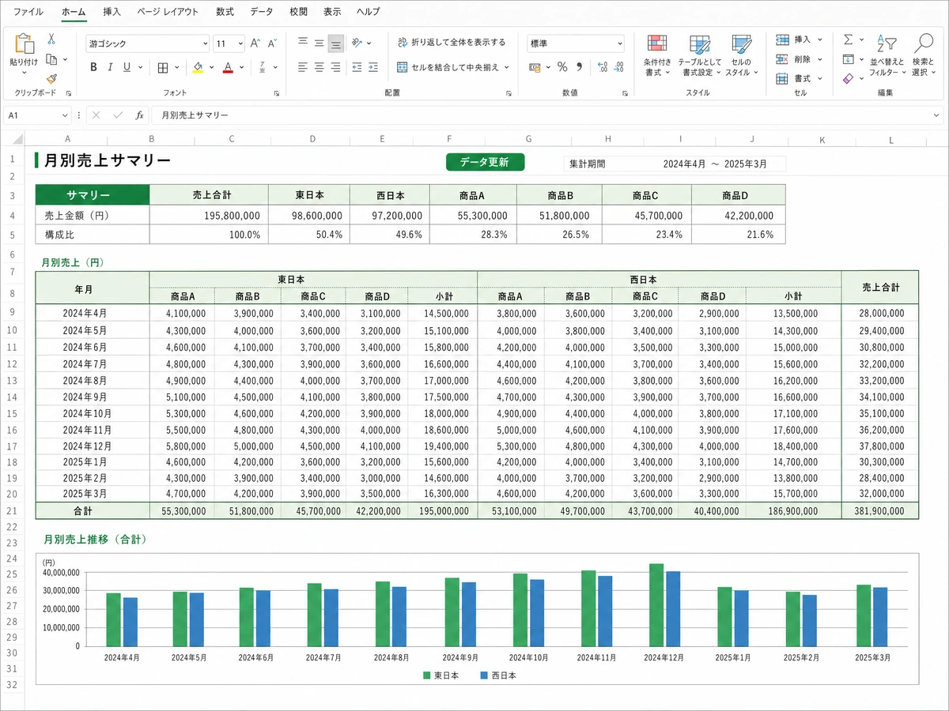Apply the yellow fill color bucket
The width and height of the screenshot is (949, 711).
198,68
